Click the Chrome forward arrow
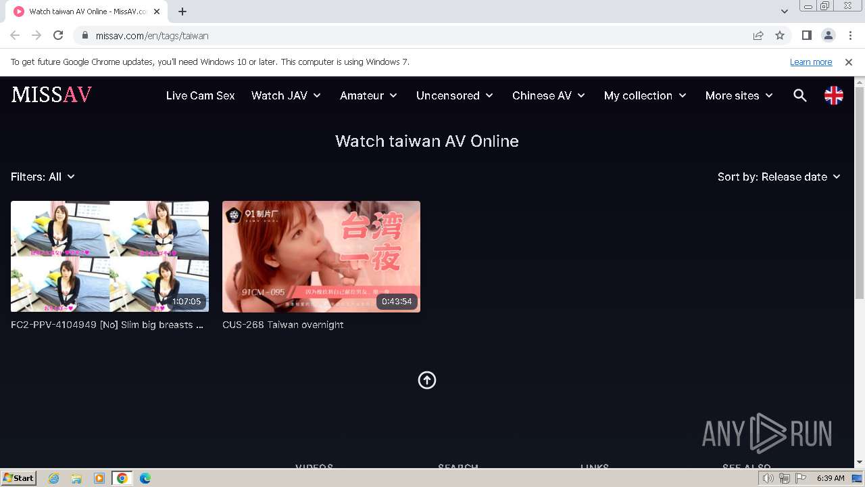Image resolution: width=865 pixels, height=487 pixels. (36, 35)
